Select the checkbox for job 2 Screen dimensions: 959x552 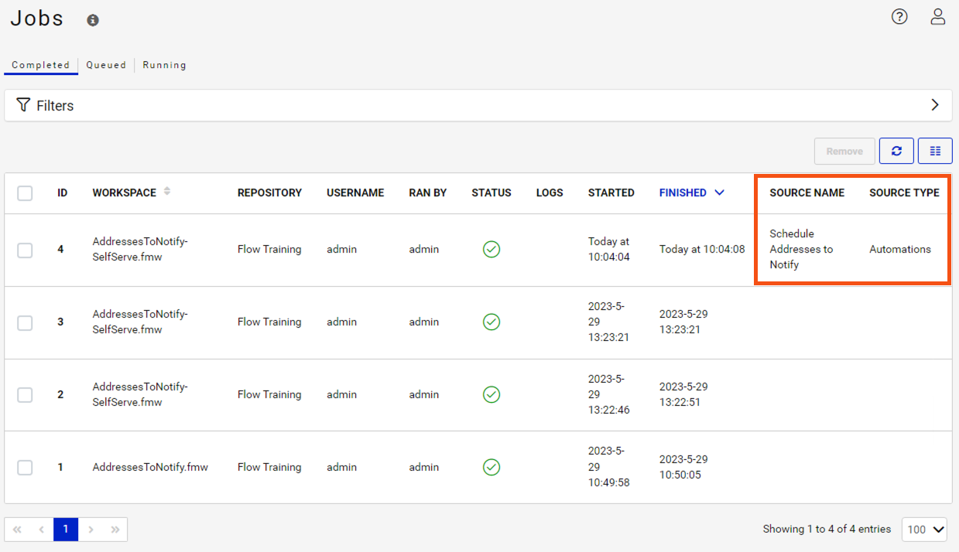(x=24, y=394)
